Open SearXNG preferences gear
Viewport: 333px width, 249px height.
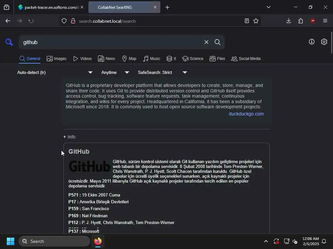(x=324, y=42)
